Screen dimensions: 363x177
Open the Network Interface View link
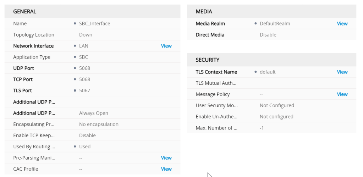(x=166, y=46)
